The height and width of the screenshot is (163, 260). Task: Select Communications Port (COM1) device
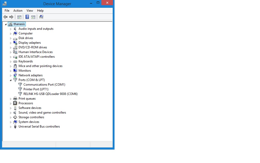tap(44, 85)
